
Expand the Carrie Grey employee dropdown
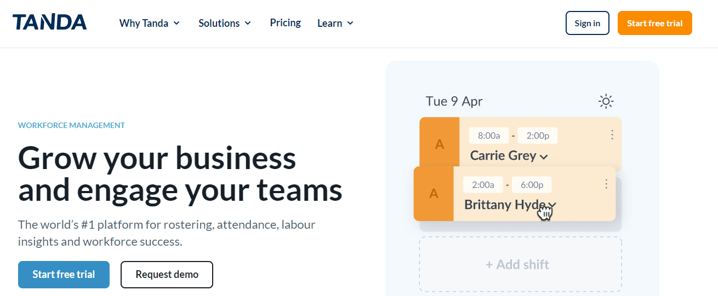(x=544, y=157)
